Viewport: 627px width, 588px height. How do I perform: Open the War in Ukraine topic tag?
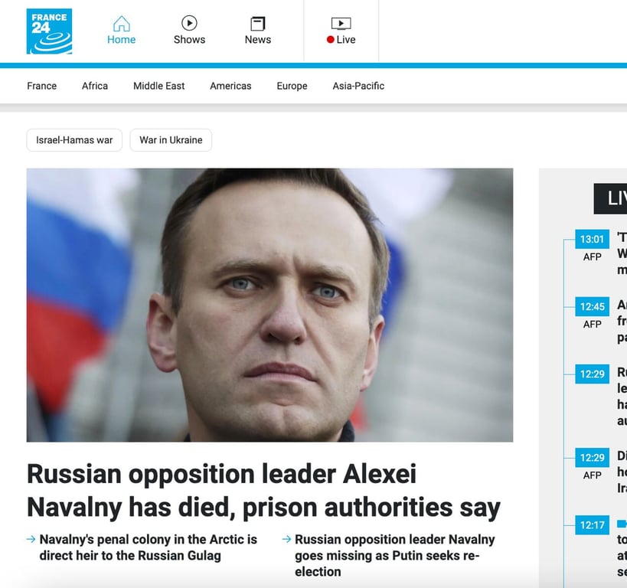pyautogui.click(x=171, y=140)
